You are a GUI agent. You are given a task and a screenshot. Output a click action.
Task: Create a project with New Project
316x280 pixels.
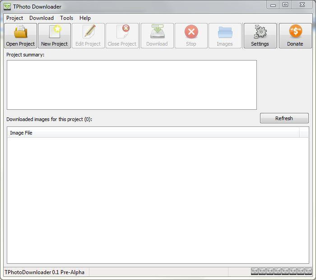(54, 36)
